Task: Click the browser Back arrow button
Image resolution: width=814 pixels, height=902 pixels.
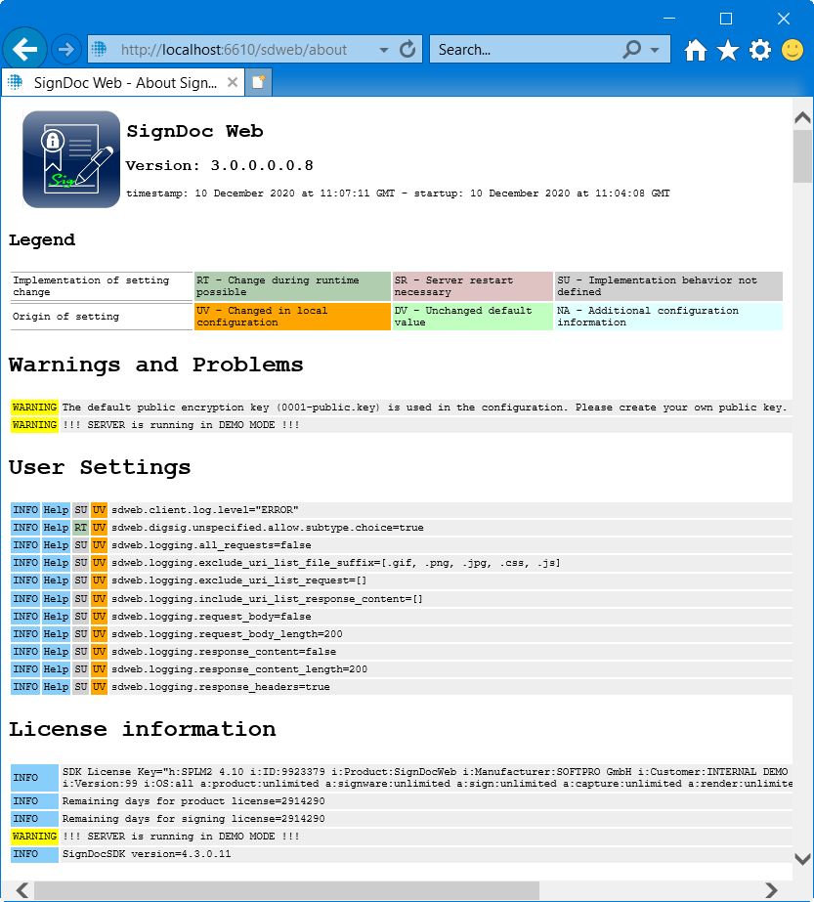Action: click(x=25, y=49)
